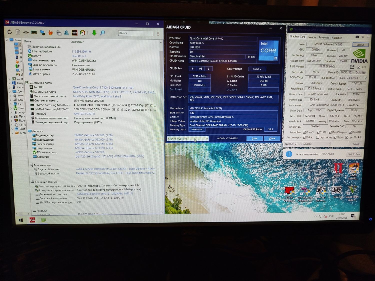Click the memory module toolbar icon

(34, 32)
